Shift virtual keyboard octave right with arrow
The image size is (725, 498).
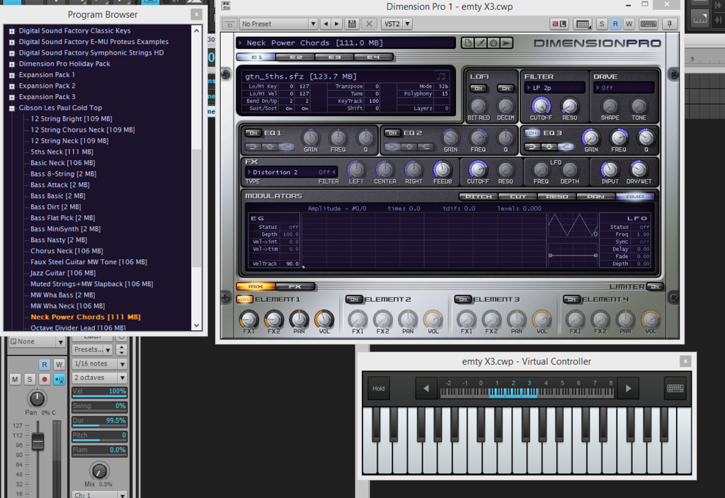click(628, 388)
